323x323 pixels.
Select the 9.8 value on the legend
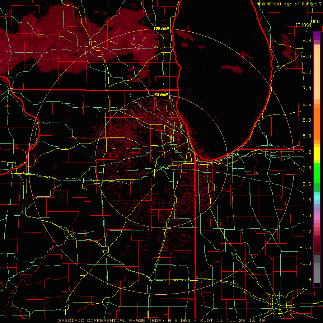point(307,41)
